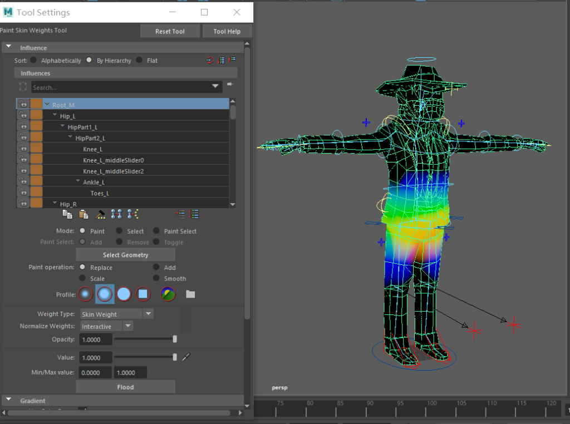Click the Max value field showing 1.0000
This screenshot has width=570, height=424.
point(130,372)
